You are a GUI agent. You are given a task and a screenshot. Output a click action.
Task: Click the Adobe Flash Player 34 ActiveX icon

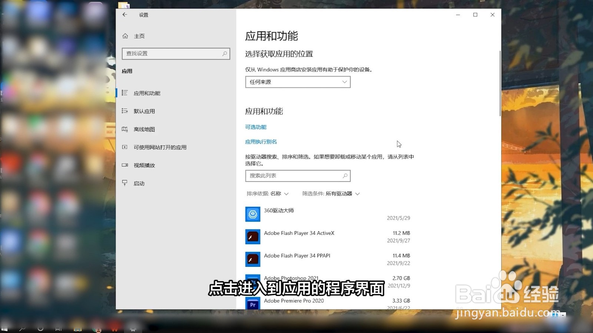(x=253, y=237)
